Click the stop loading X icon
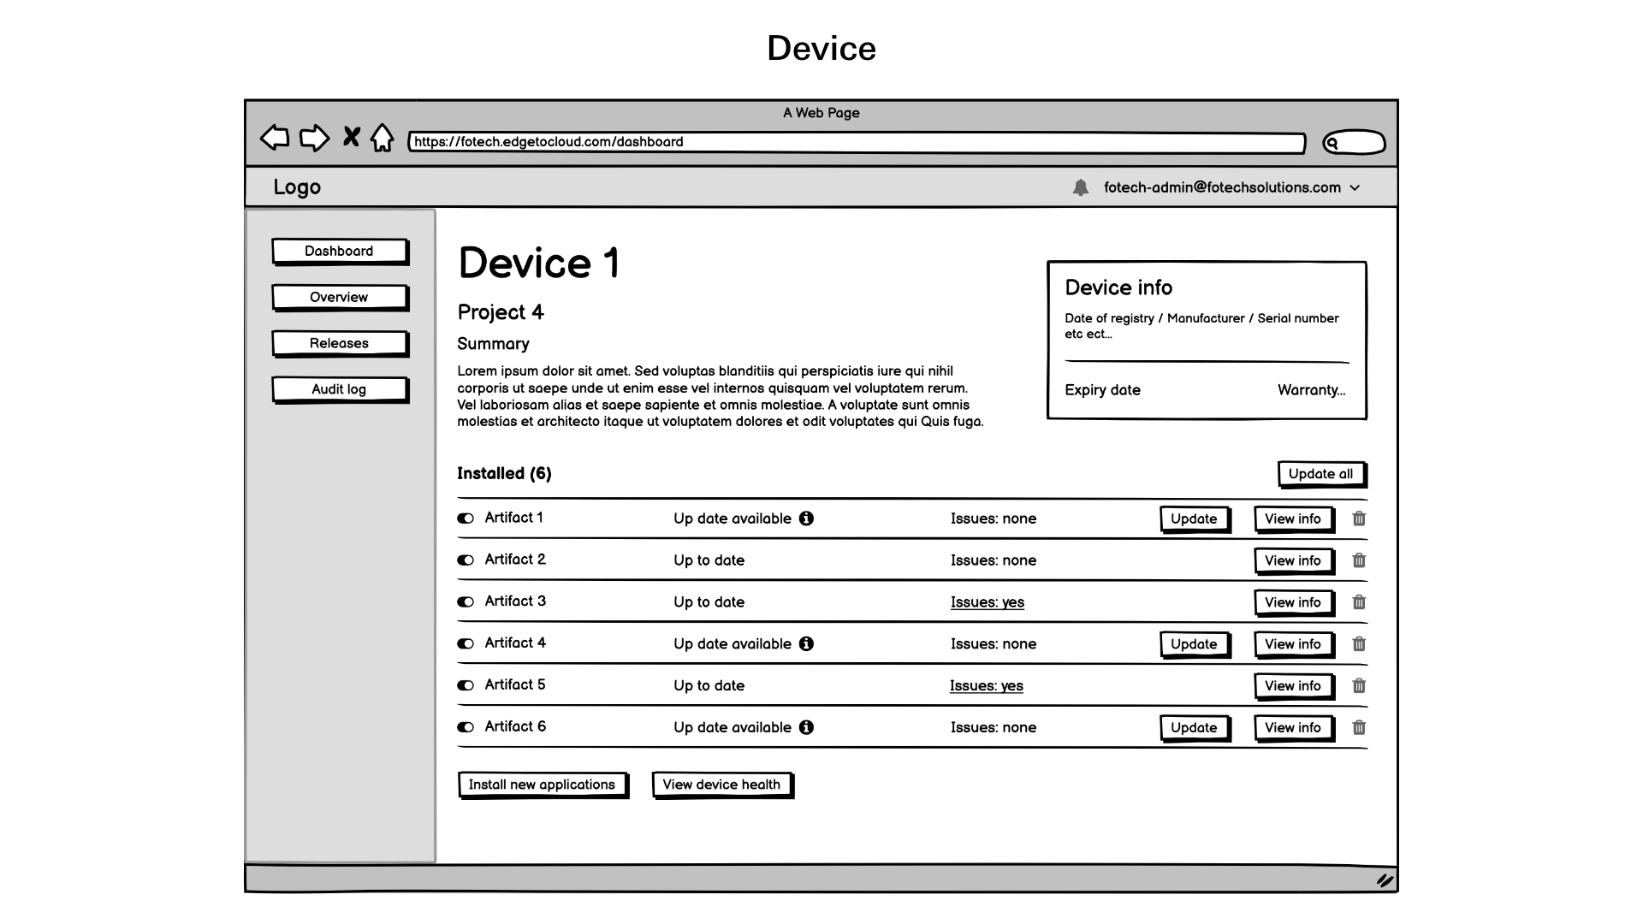The height and width of the screenshot is (924, 1643). pos(351,137)
